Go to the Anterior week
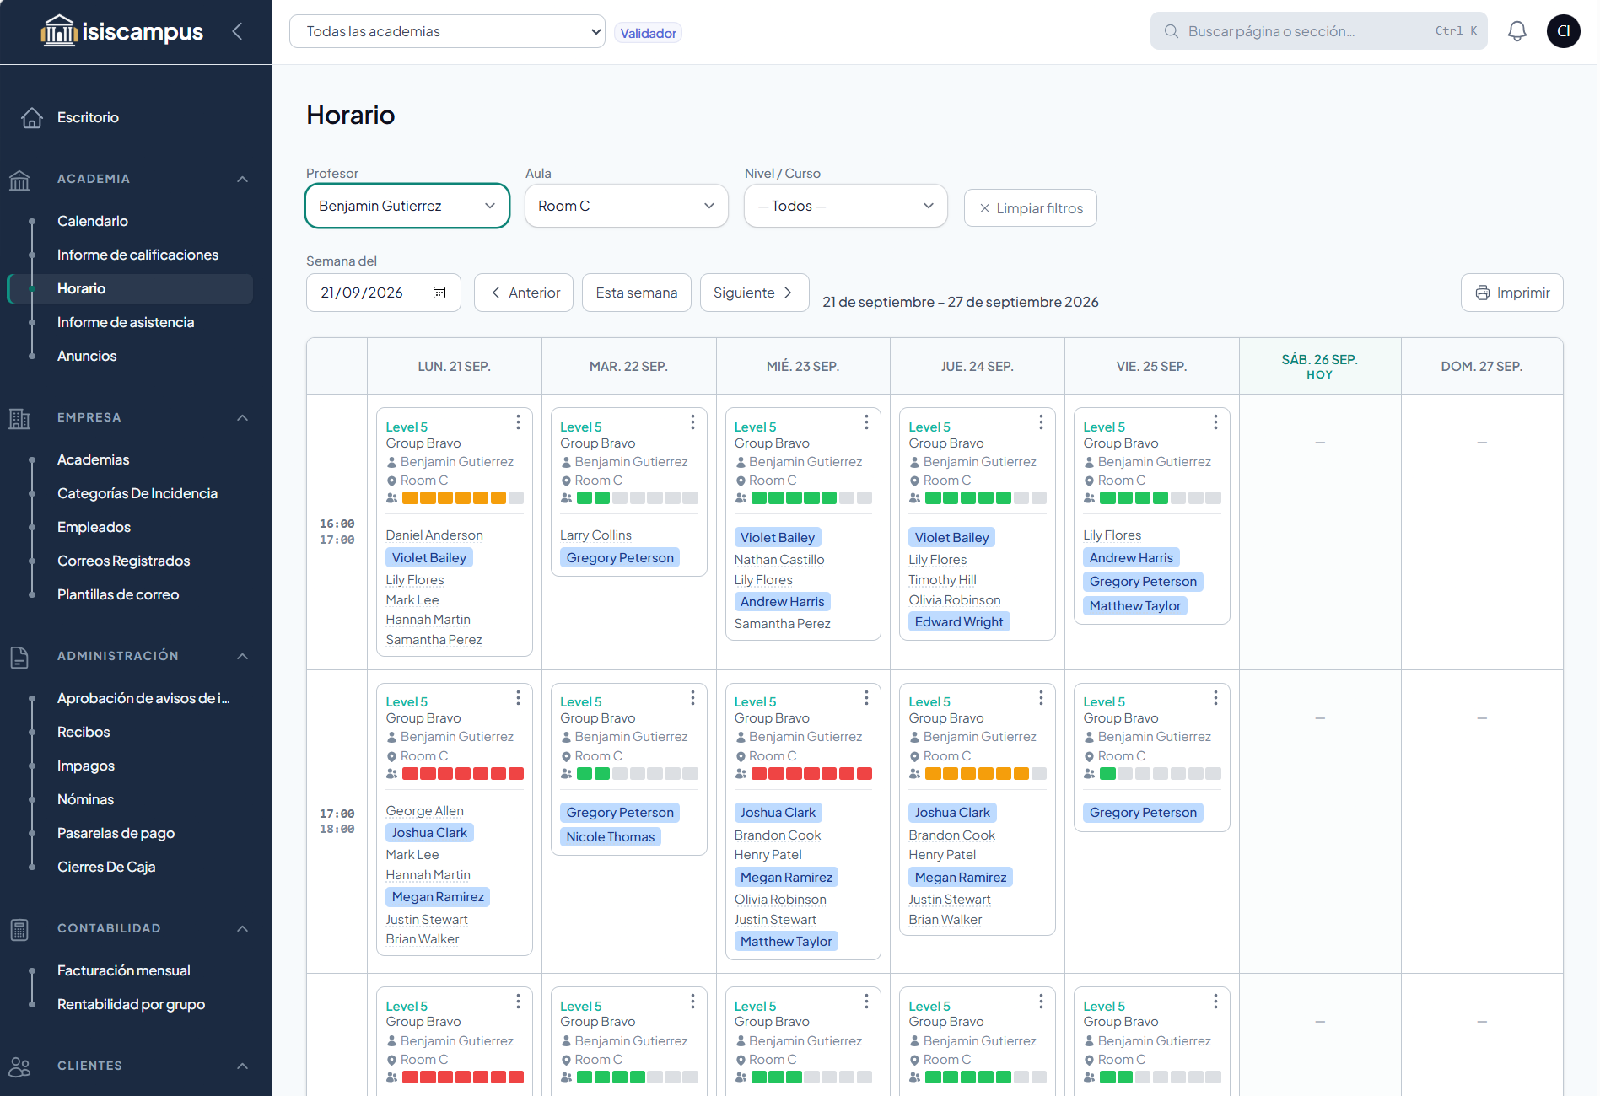Screen dimensions: 1600x1096 [524, 293]
